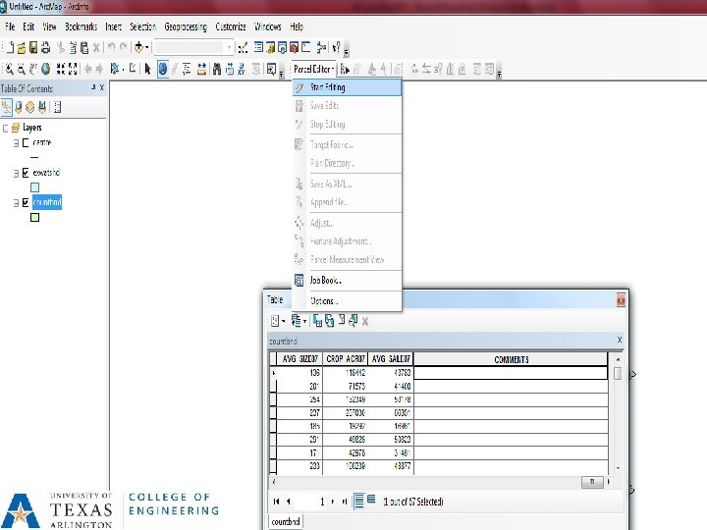This screenshot has height=530, width=707.
Task: Collapse the centre layer node
Action: [17, 143]
